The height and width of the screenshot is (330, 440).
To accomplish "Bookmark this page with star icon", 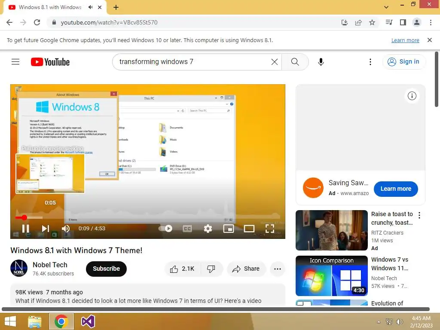I will (x=372, y=22).
